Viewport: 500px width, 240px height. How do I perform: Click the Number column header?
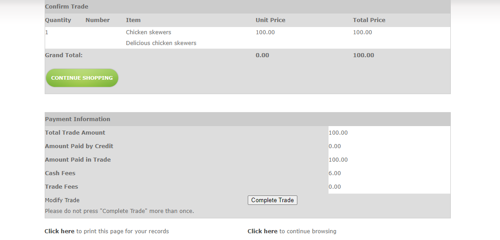pos(97,20)
